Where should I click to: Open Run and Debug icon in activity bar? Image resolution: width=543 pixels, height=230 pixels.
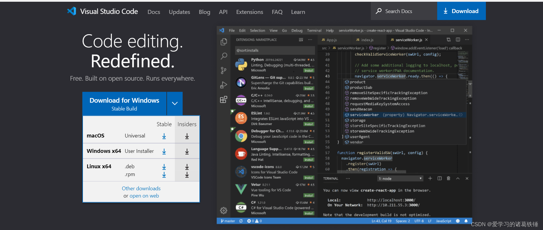tap(224, 85)
